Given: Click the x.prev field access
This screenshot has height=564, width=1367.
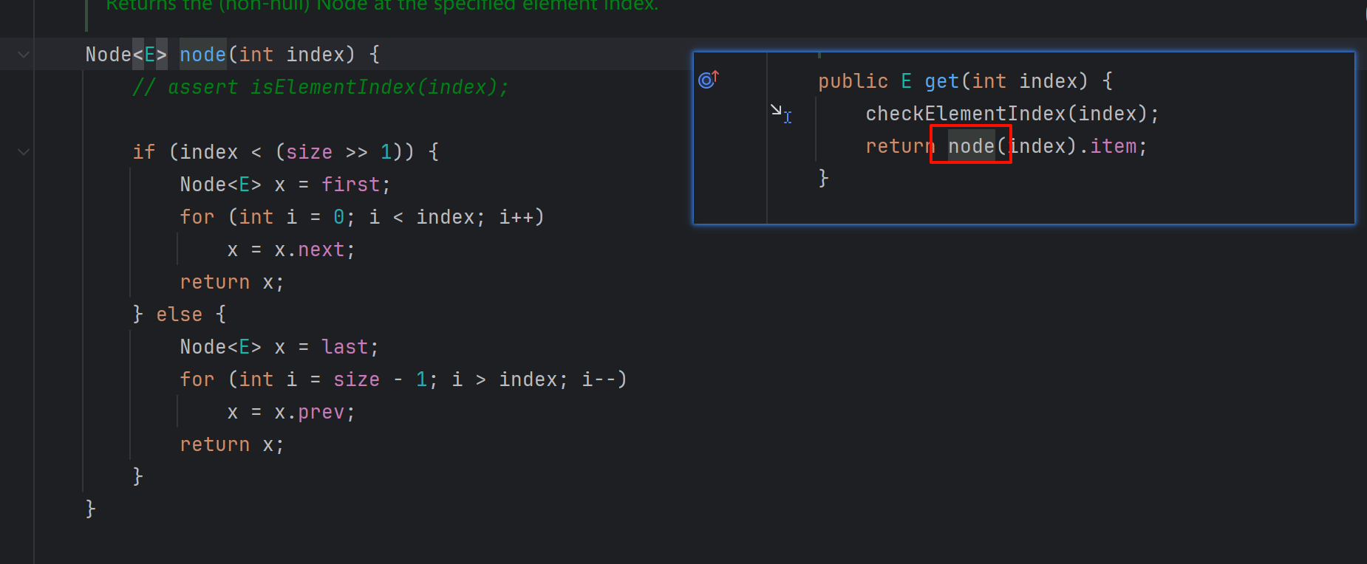Looking at the screenshot, I should pyautogui.click(x=321, y=412).
